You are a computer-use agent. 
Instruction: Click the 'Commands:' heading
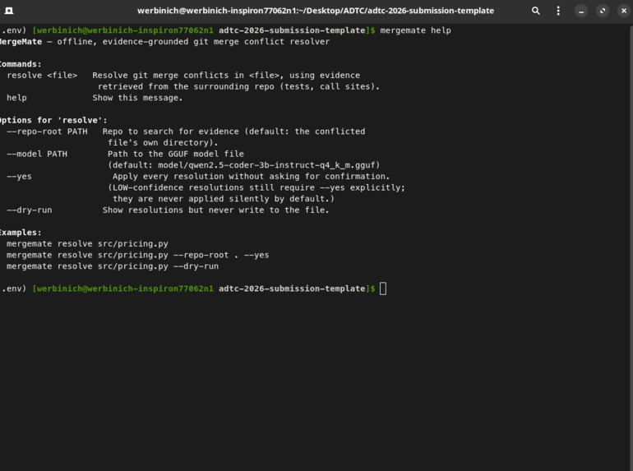(21, 64)
